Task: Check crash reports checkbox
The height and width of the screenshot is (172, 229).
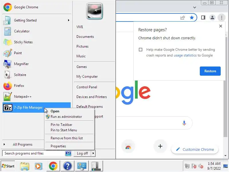Action: click(141, 50)
